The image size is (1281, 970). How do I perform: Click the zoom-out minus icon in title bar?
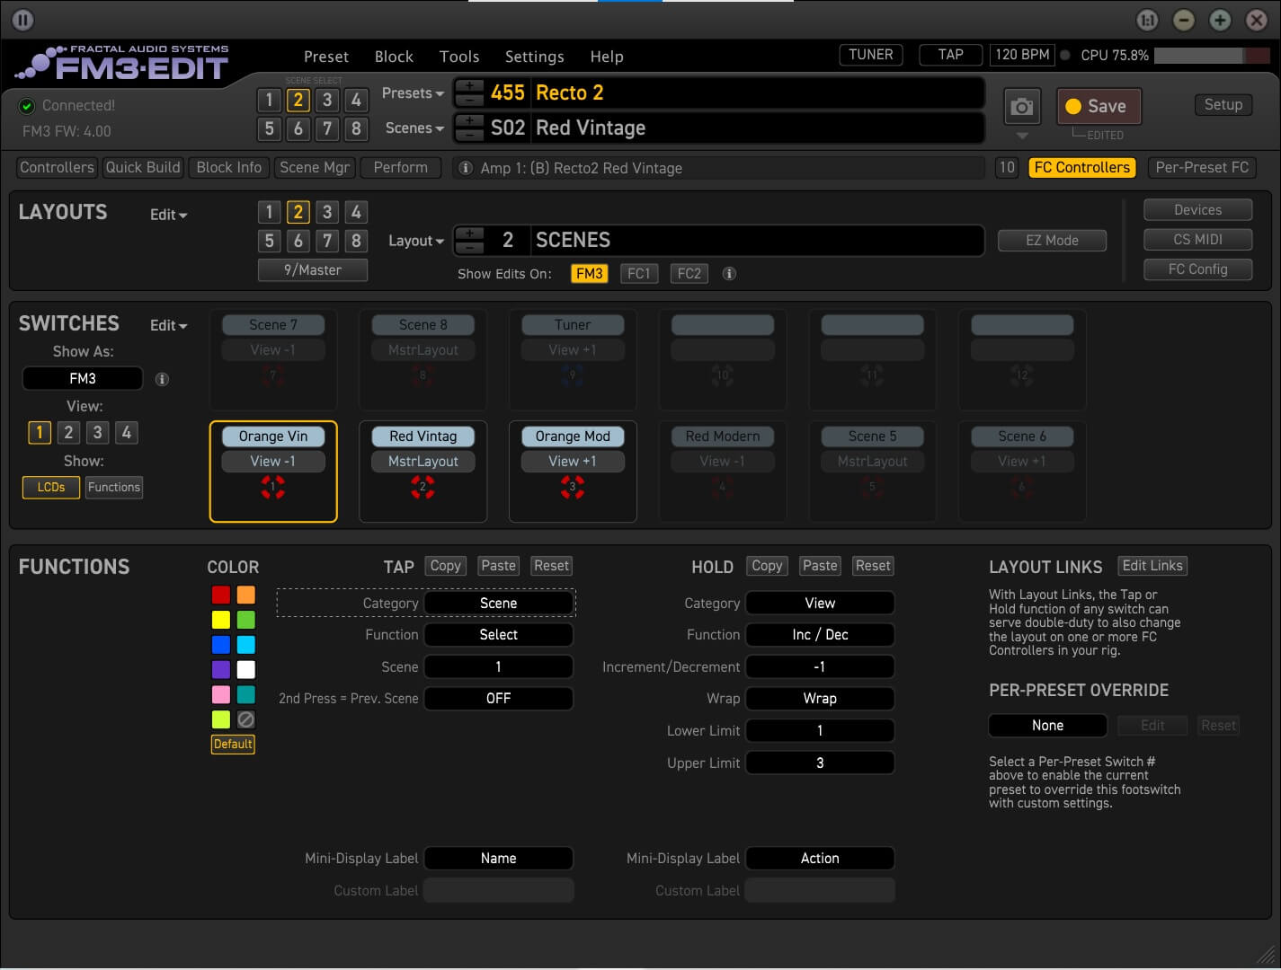coord(1184,20)
